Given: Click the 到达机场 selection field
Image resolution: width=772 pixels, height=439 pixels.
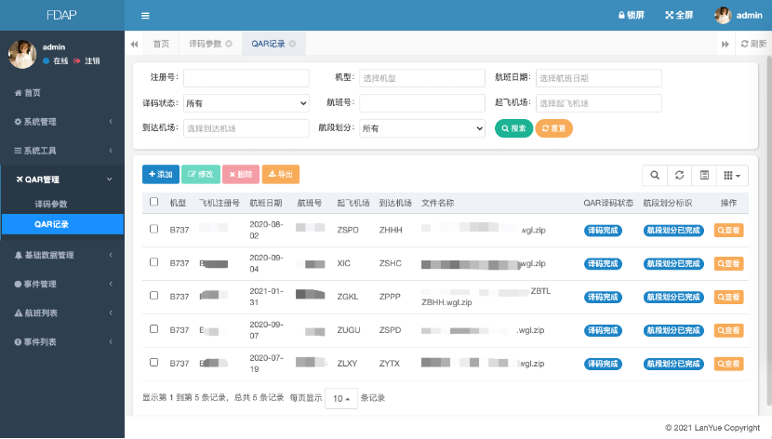Looking at the screenshot, I should coord(246,128).
